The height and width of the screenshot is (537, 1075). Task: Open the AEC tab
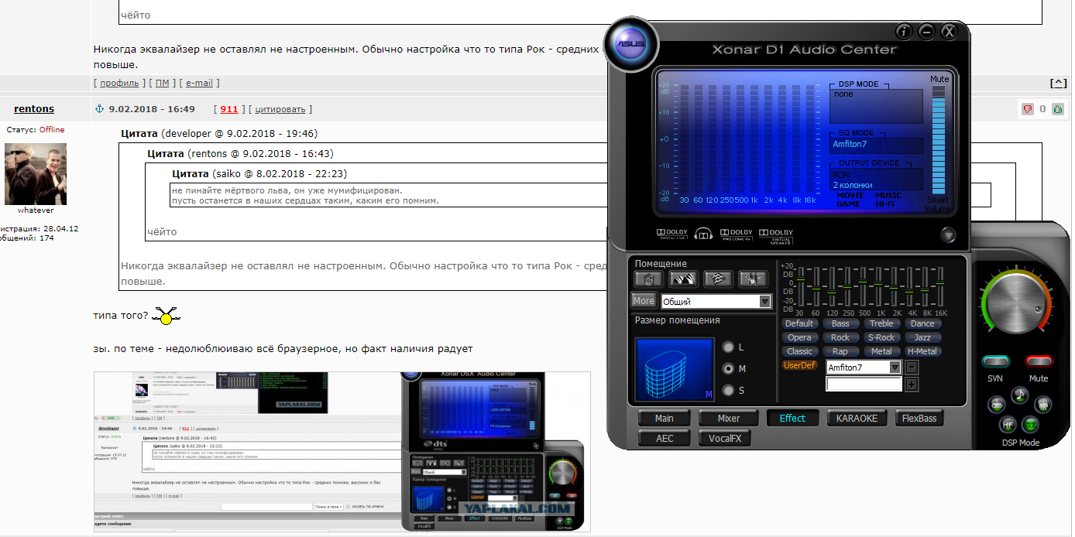click(x=664, y=439)
